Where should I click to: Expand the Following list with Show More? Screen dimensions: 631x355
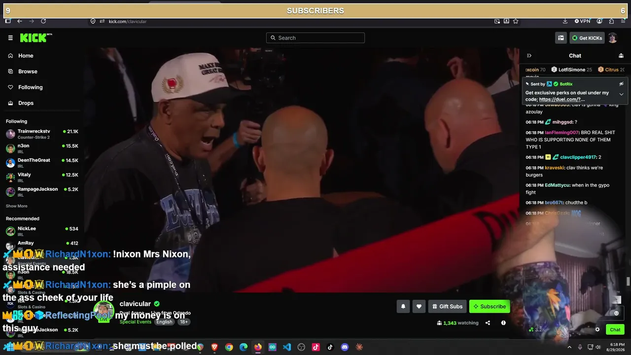[x=17, y=206]
